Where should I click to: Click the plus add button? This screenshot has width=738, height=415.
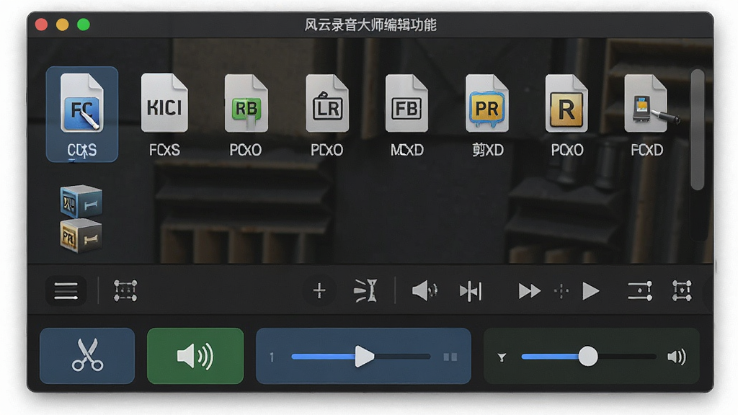click(319, 291)
